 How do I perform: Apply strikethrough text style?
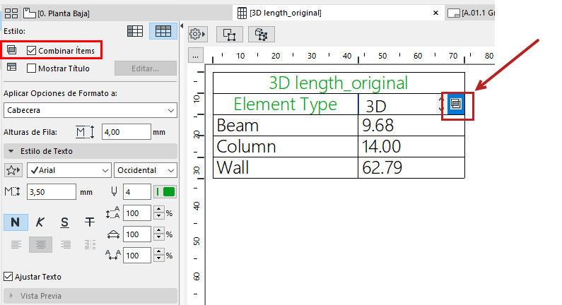click(90, 222)
